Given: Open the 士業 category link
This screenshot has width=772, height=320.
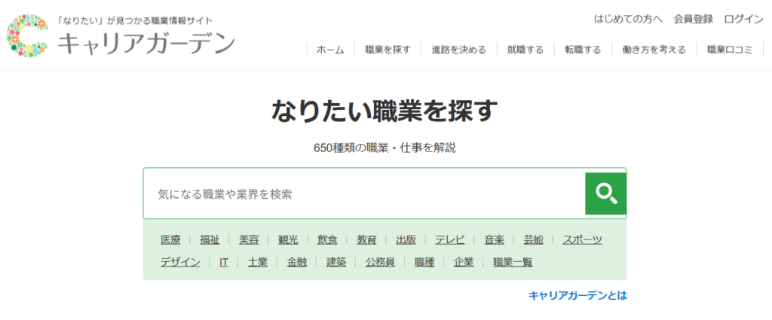Looking at the screenshot, I should [258, 263].
